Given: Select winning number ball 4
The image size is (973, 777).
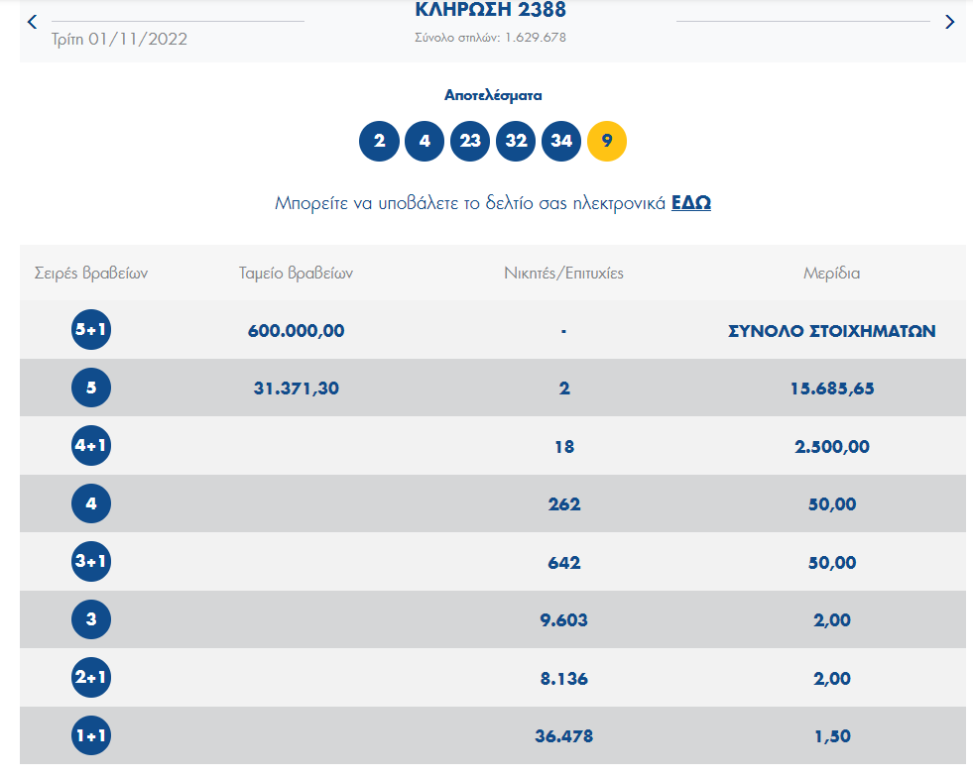Looking at the screenshot, I should (425, 142).
